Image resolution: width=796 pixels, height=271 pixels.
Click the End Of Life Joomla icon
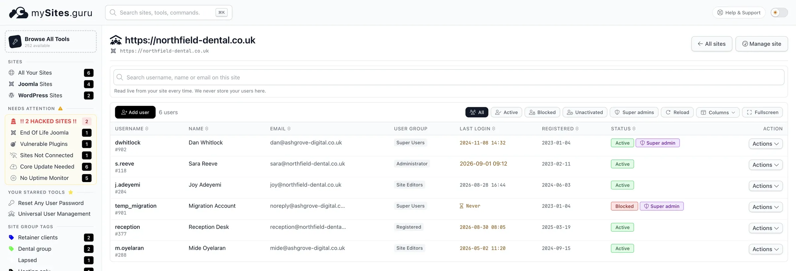[x=13, y=133]
